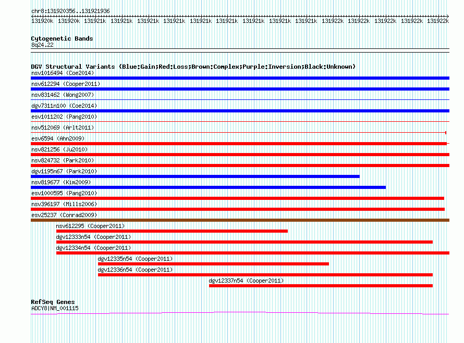Select the dgv12336n54 red bar
The width and height of the screenshot is (464, 343).
point(265,275)
